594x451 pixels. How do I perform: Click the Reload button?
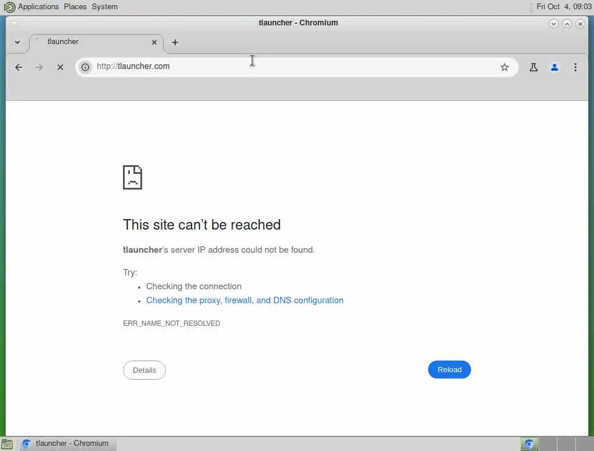(450, 370)
